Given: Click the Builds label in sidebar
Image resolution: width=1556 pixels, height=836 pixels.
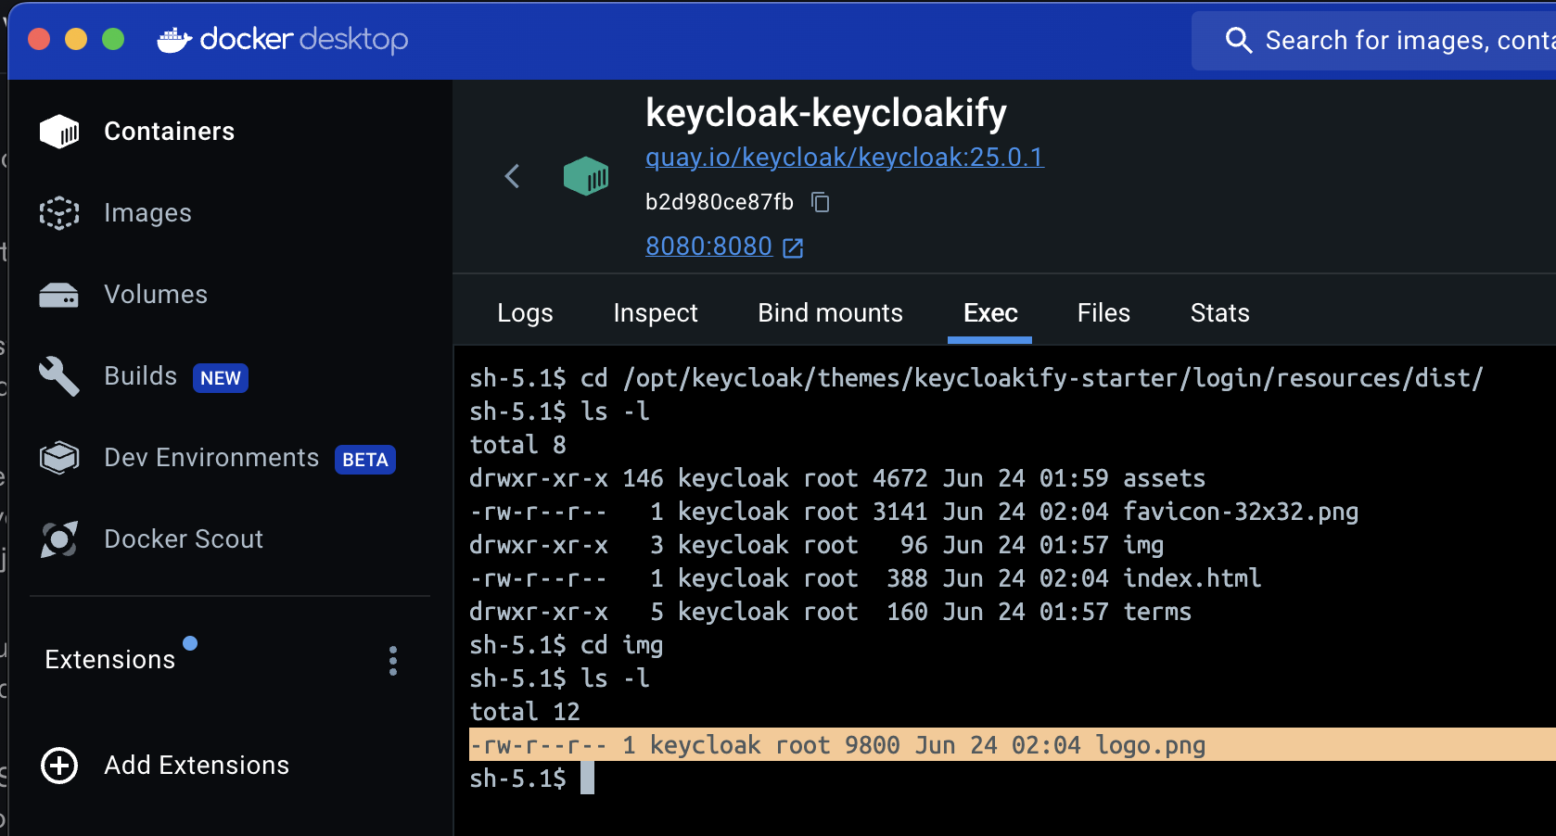Looking at the screenshot, I should (140, 376).
